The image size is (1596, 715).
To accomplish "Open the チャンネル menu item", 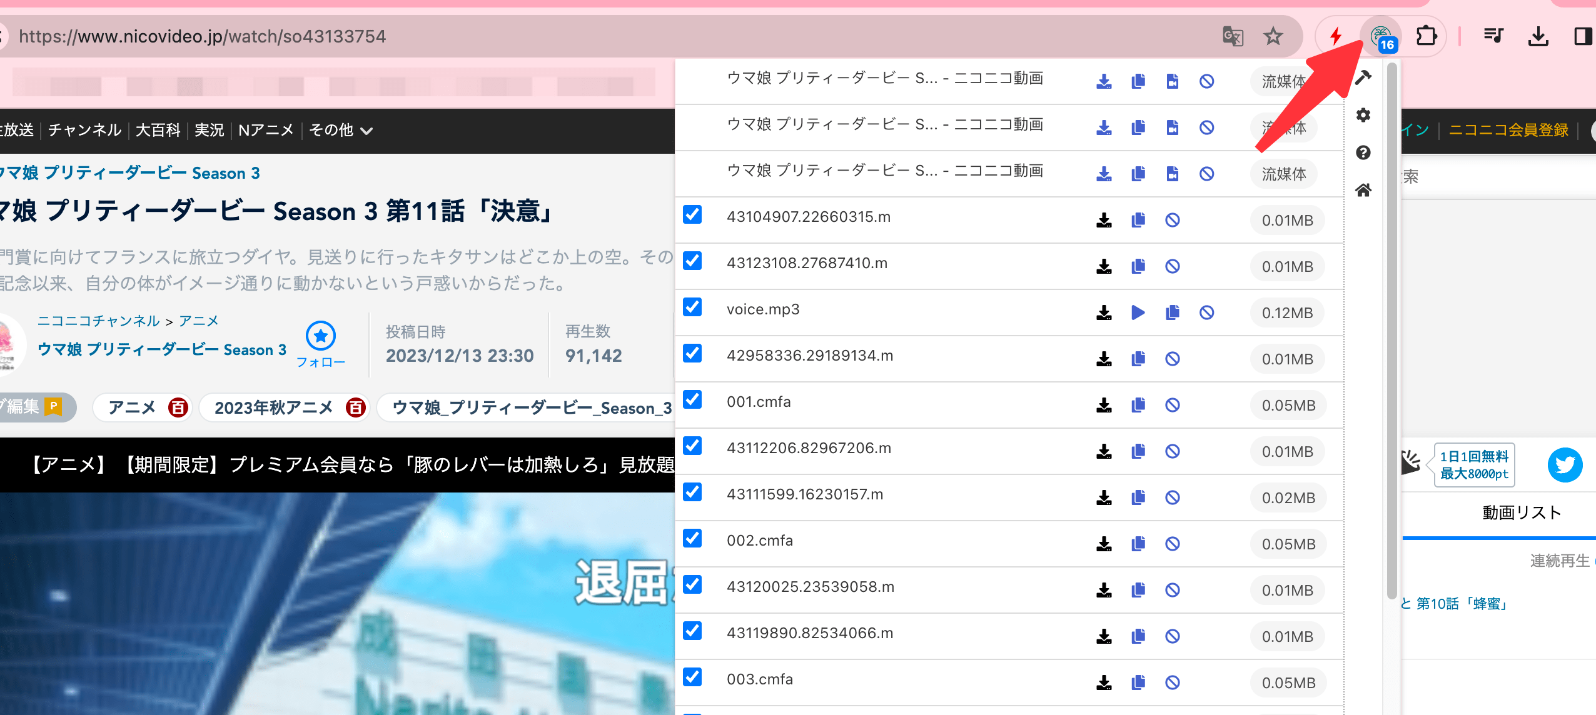I will click(84, 130).
